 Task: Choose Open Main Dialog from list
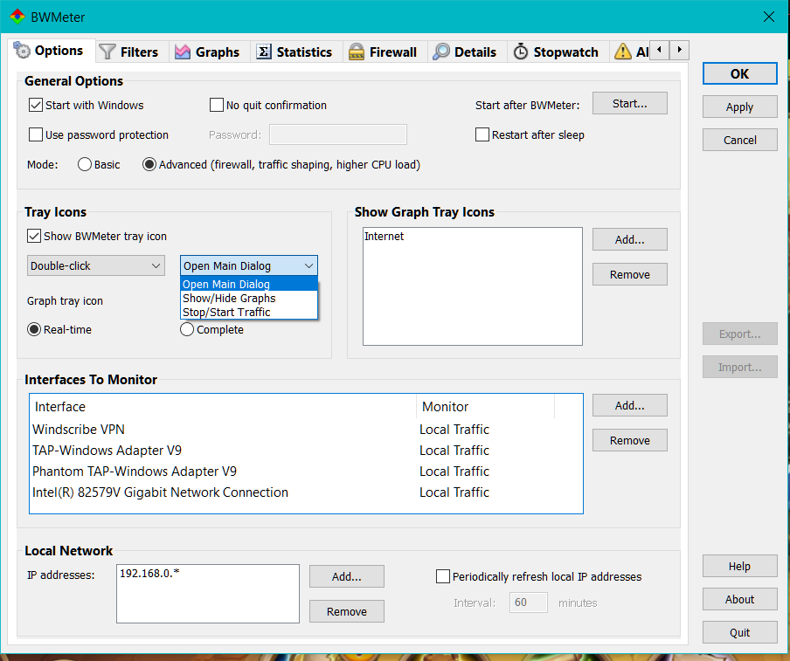(249, 284)
